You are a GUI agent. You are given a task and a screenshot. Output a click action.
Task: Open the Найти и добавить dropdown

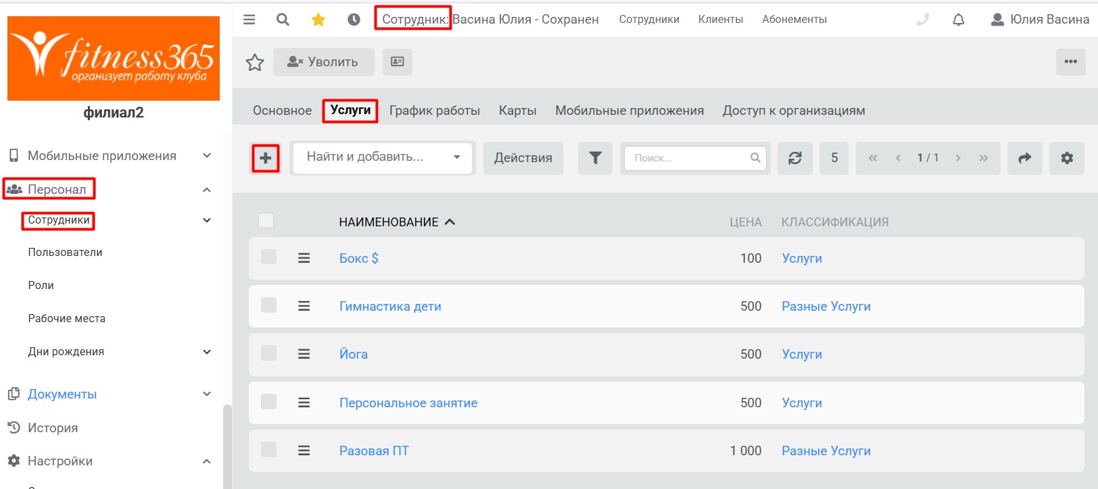(x=383, y=157)
